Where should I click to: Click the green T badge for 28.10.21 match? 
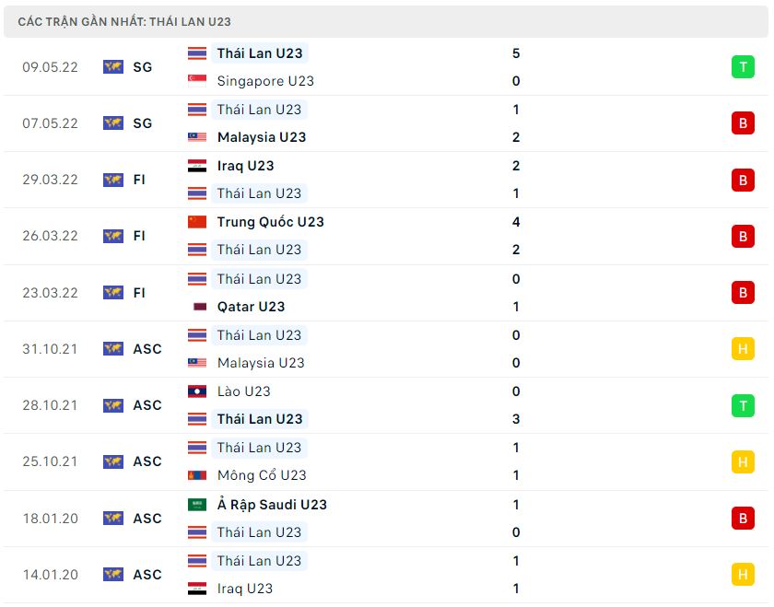743,405
